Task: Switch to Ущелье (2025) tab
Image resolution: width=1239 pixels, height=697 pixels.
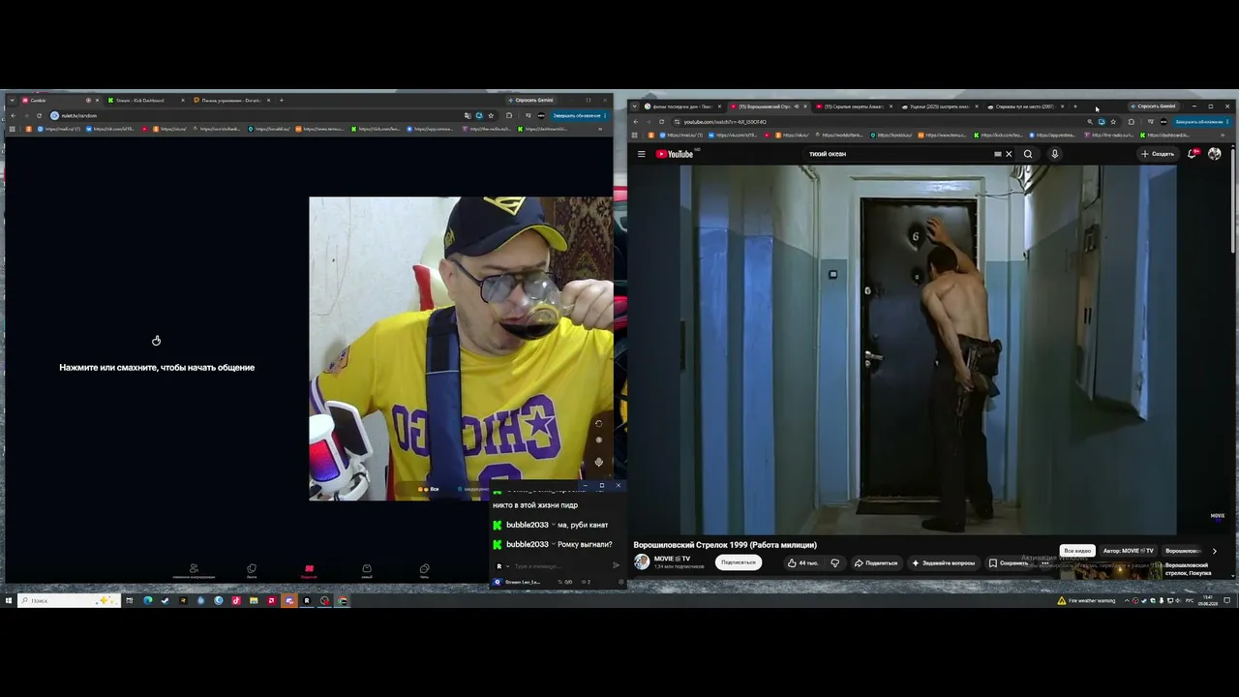Action: point(938,106)
